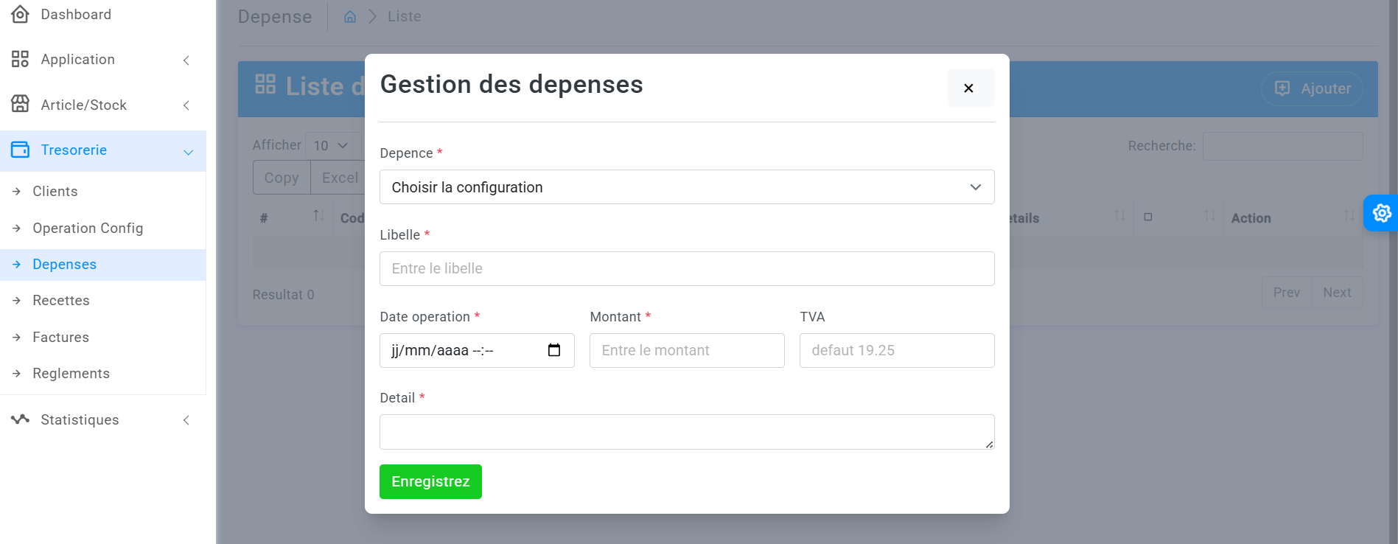
Task: Click the add icon in Ajouter button
Action: coord(1282,88)
